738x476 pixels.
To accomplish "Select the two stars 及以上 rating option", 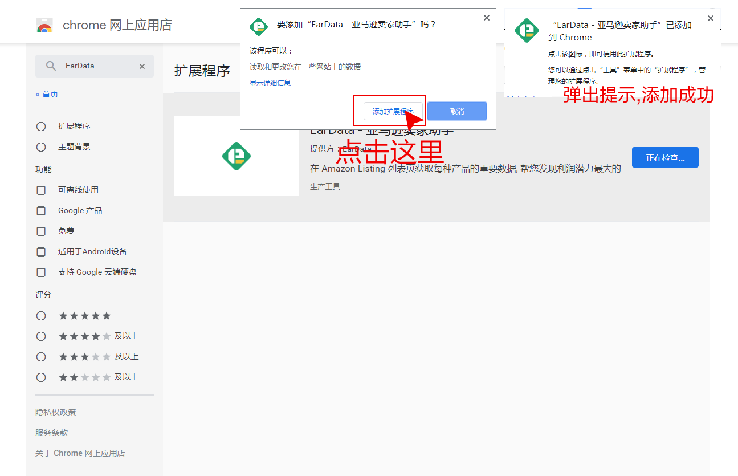I will click(x=41, y=377).
